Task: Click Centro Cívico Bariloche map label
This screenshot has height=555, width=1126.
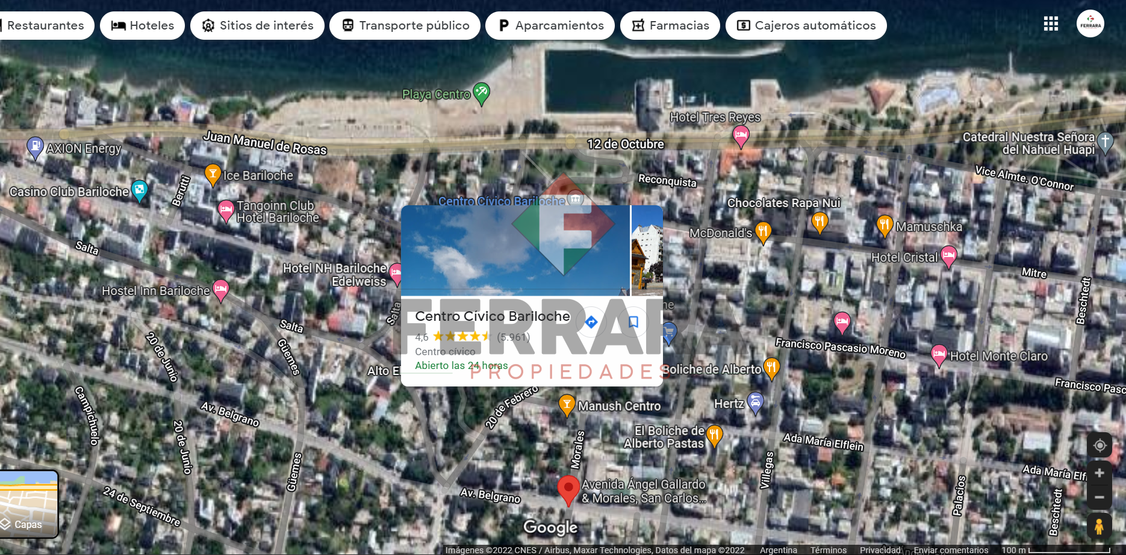Action: (502, 200)
